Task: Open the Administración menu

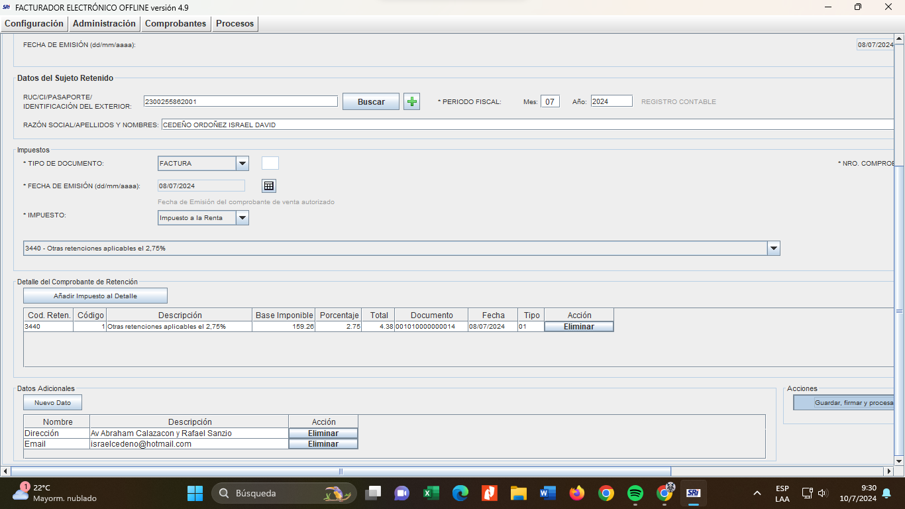Action: (104, 24)
